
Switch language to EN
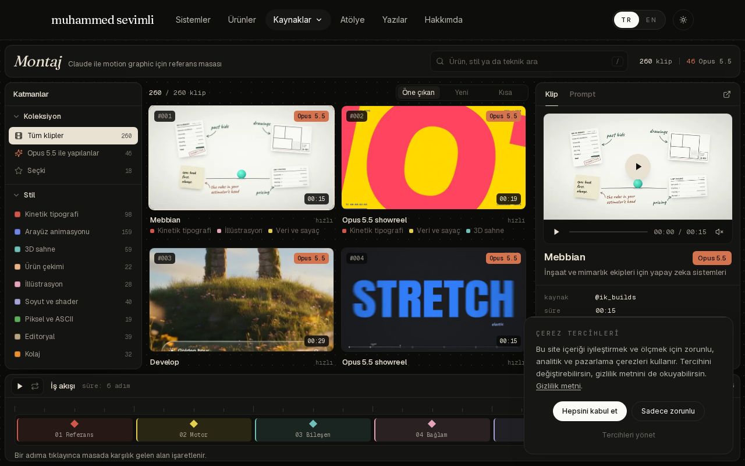pos(651,20)
